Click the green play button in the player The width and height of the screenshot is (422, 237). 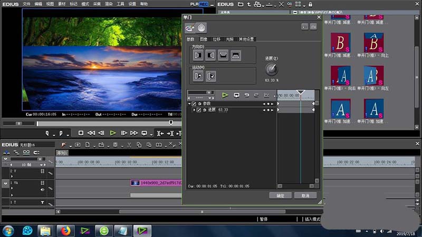click(x=112, y=133)
